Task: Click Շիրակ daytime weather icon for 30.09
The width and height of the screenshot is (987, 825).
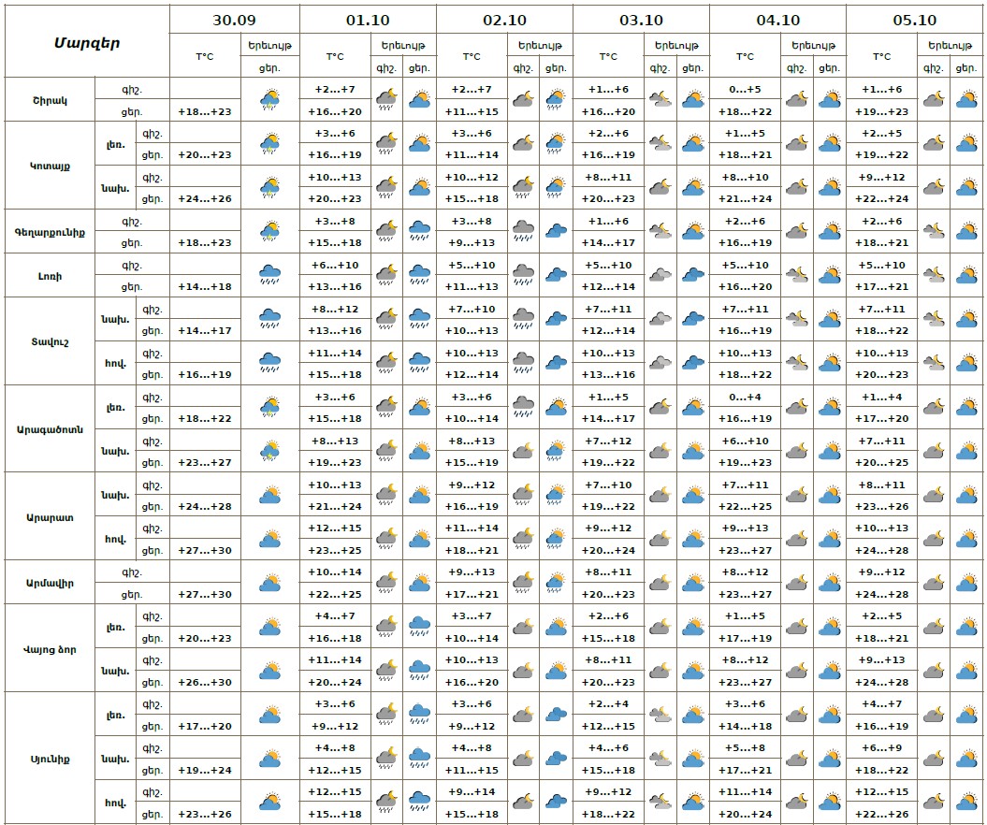Action: click(x=270, y=99)
